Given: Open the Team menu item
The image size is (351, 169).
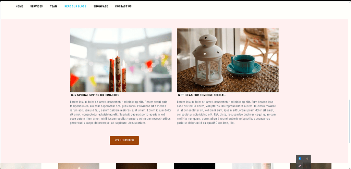Looking at the screenshot, I should [54, 6].
